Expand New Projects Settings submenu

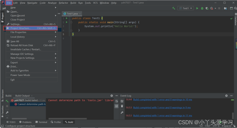[32, 58]
